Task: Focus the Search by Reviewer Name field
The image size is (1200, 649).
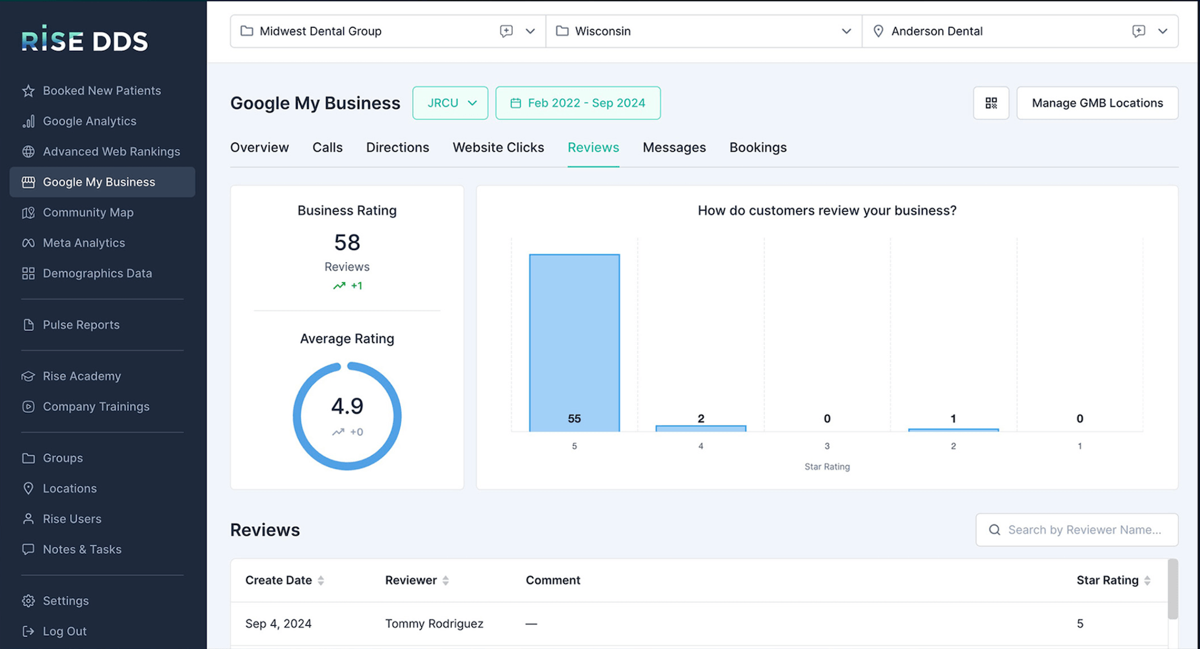Action: pos(1077,530)
